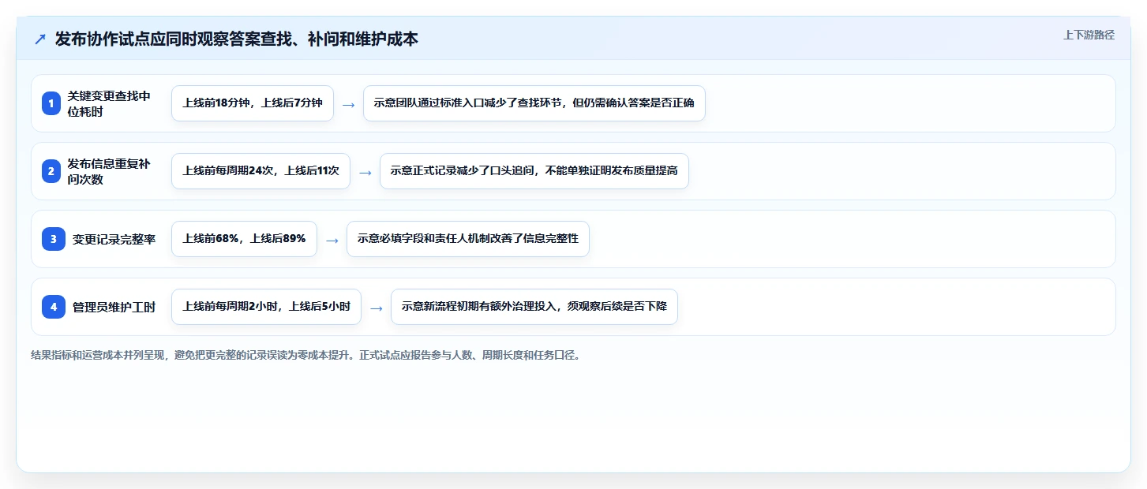
Task: Click the 管理员维护工时 label
Action: [114, 307]
